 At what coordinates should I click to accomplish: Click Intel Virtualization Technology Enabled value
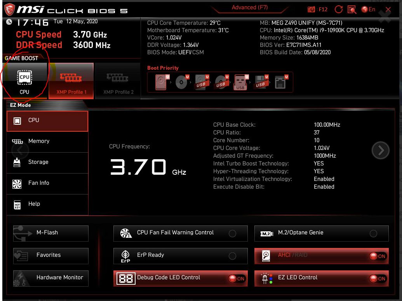(x=324, y=179)
